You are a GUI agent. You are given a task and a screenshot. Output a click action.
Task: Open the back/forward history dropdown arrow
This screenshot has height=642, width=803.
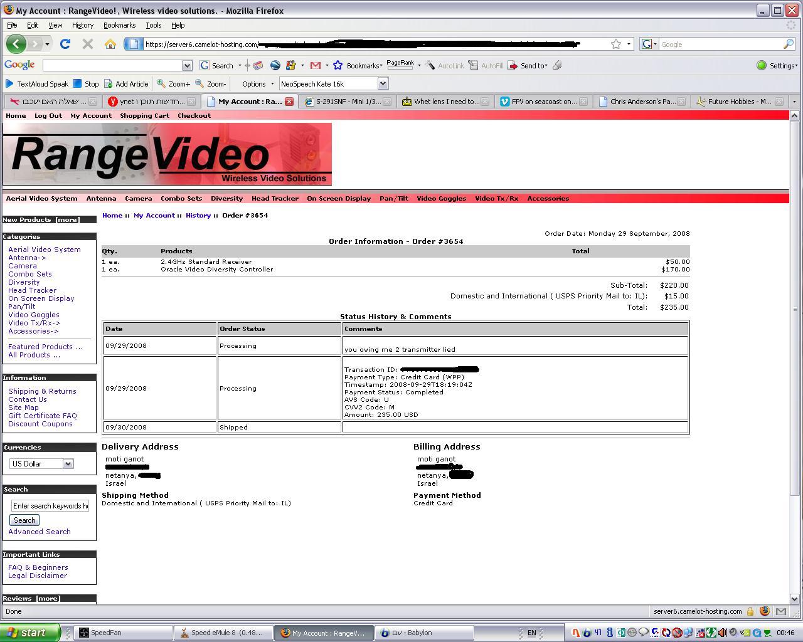point(47,44)
